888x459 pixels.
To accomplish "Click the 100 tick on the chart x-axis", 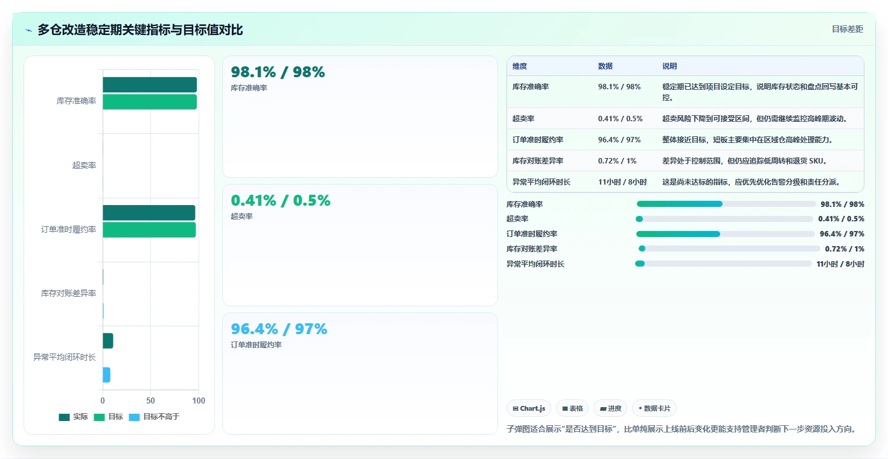I will click(x=198, y=400).
